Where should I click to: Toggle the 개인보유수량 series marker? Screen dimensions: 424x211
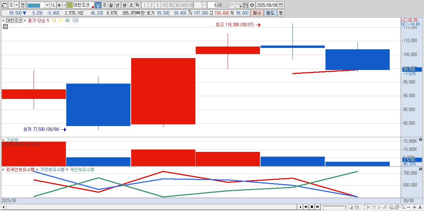click(x=67, y=169)
